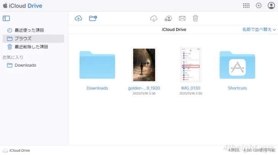Select the golden photo thumbnail
This screenshot has height=155, width=278.
coord(144,65)
